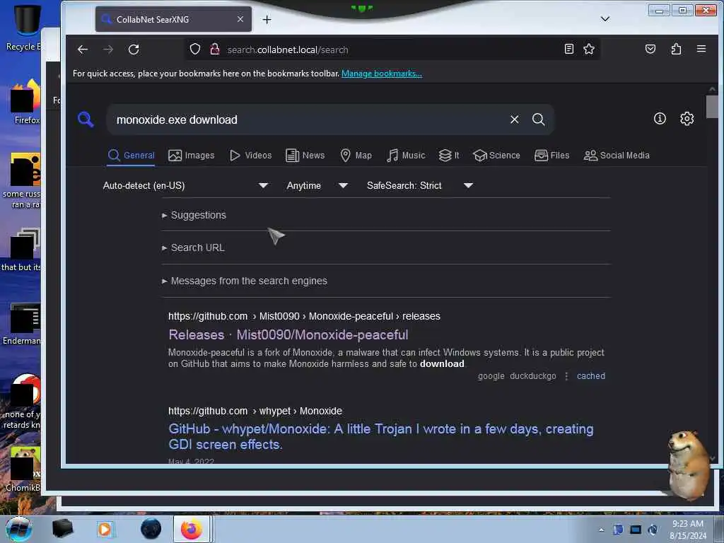This screenshot has width=724, height=543.
Task: Click the cached link for Monoxide-peaceful
Action: point(590,376)
